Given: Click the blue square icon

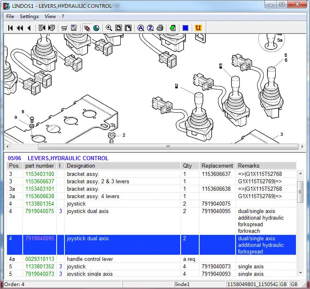Looking at the screenshot, I should [186, 28].
